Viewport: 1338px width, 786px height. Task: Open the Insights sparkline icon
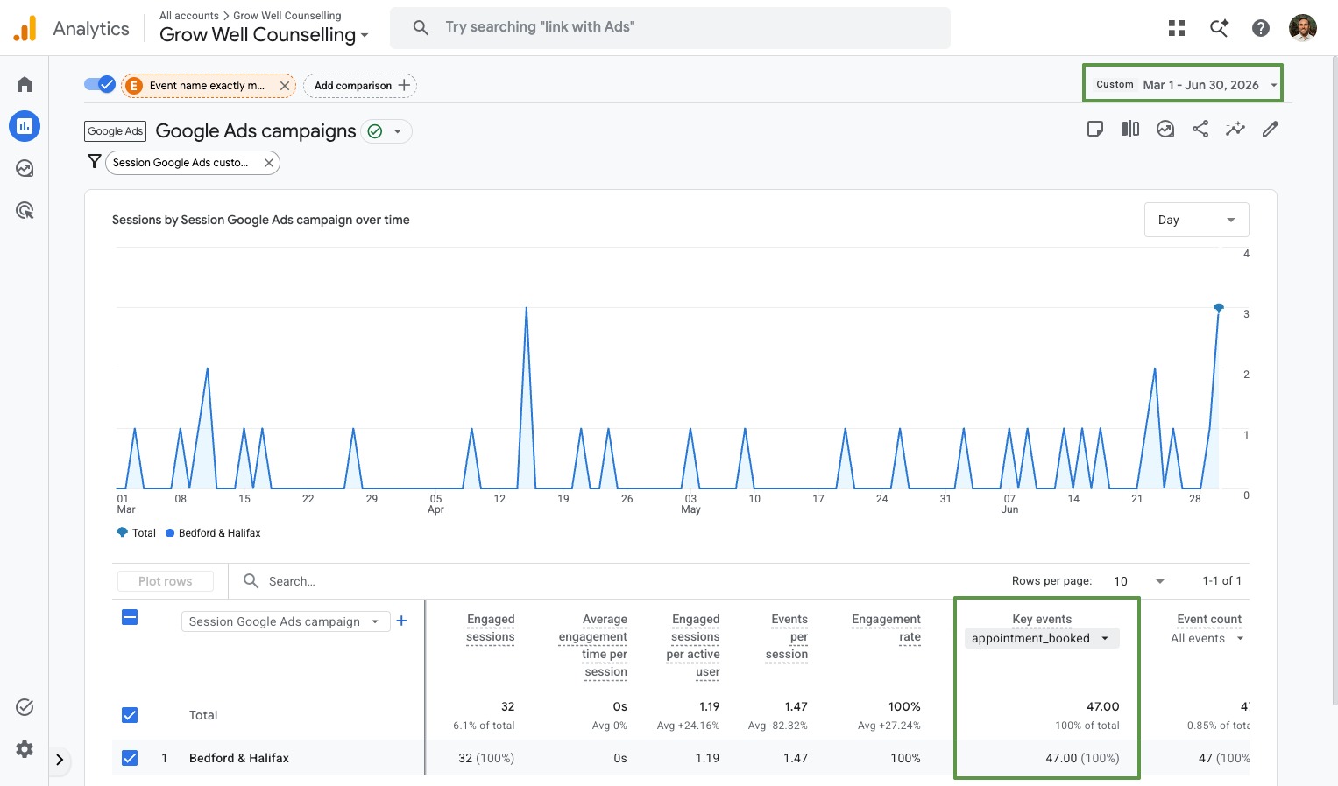coord(1235,130)
